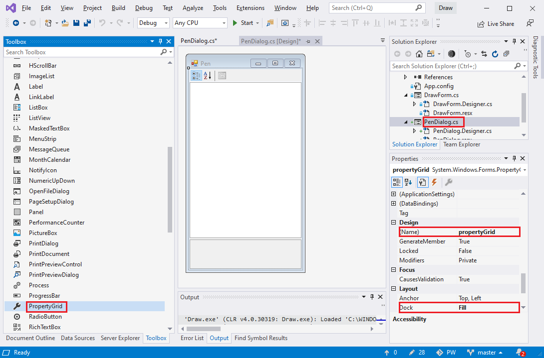Click the Property Pages wrench in Properties
The width and height of the screenshot is (544, 358).
[x=449, y=182]
